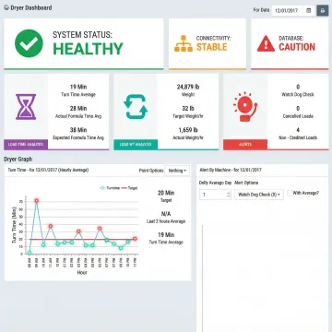Viewport: 332px width, 332px height.
Task: Click the first green point near zero
Action: pos(30,253)
